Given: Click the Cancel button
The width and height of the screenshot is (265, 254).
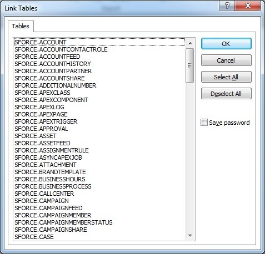Looking at the screenshot, I should point(226,60).
